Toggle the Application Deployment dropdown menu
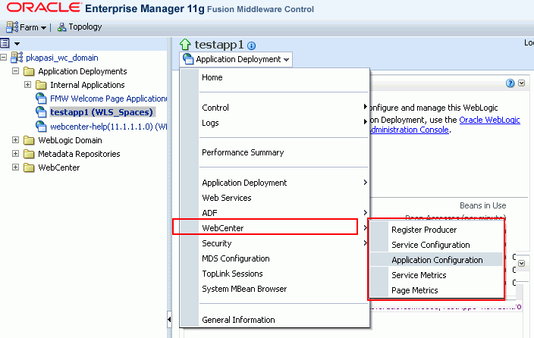Screen dimensions: 534x338 [x=236, y=59]
